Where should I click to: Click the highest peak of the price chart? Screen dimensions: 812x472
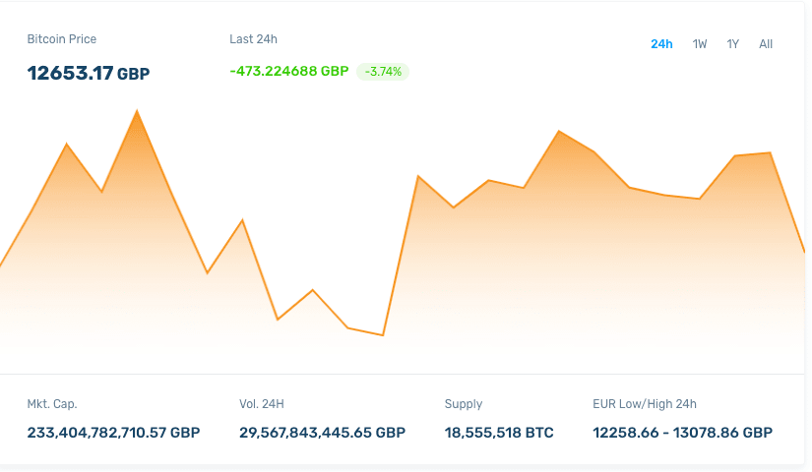(137, 111)
